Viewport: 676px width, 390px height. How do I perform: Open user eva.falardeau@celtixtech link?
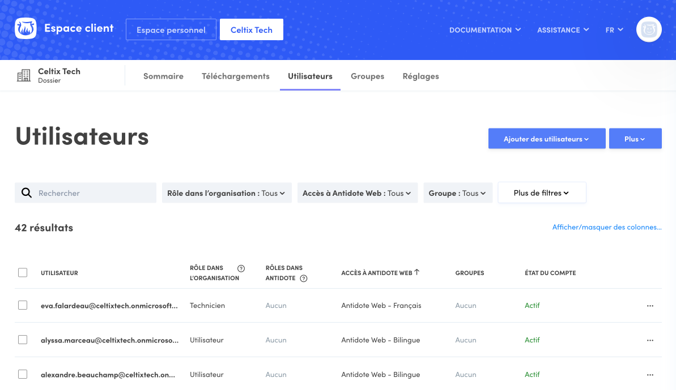click(x=109, y=306)
